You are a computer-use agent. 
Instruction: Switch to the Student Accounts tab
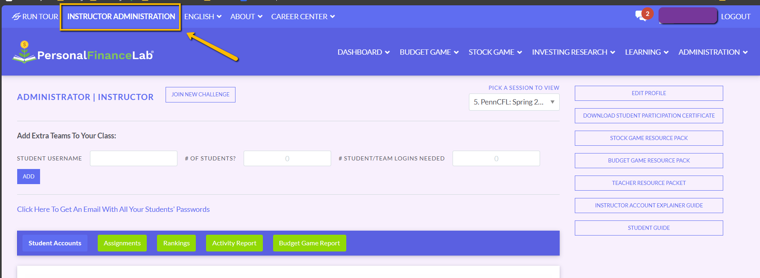(55, 243)
